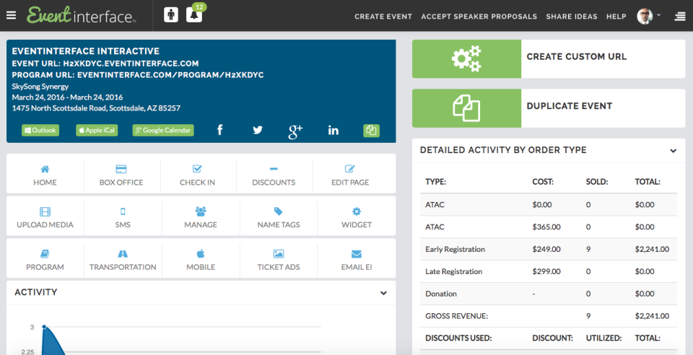Click the $249.00 cost cell
The image size is (693, 355).
[x=546, y=249]
